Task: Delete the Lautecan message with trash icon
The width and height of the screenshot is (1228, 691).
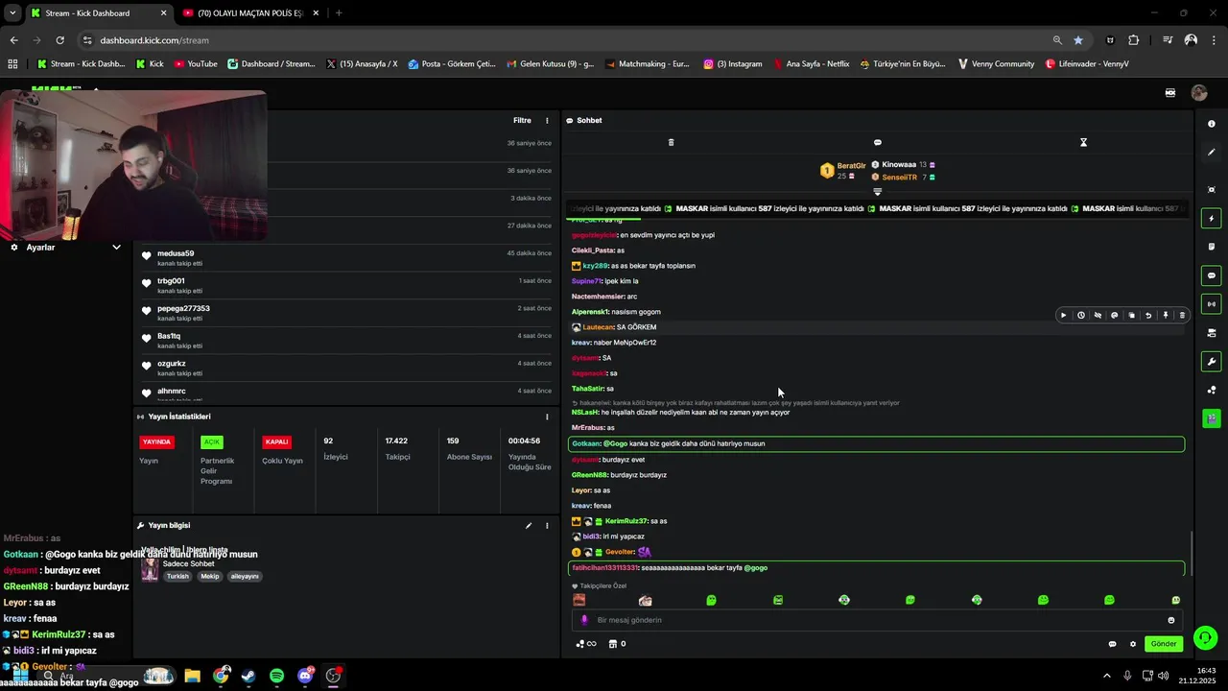Action: click(1182, 315)
